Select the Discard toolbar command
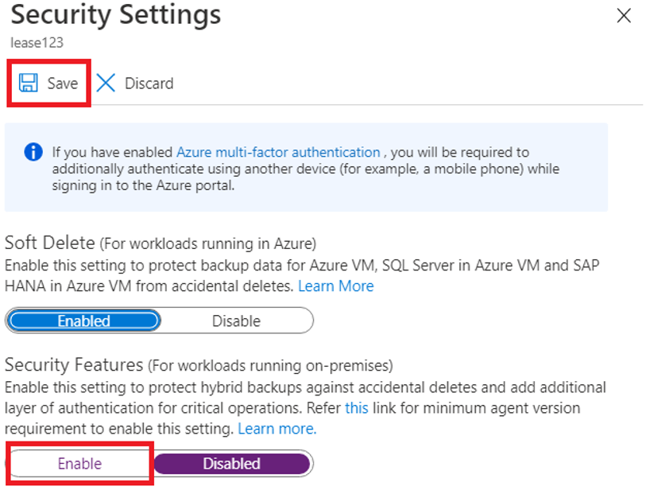Viewport: 646px width, 494px height. point(135,83)
